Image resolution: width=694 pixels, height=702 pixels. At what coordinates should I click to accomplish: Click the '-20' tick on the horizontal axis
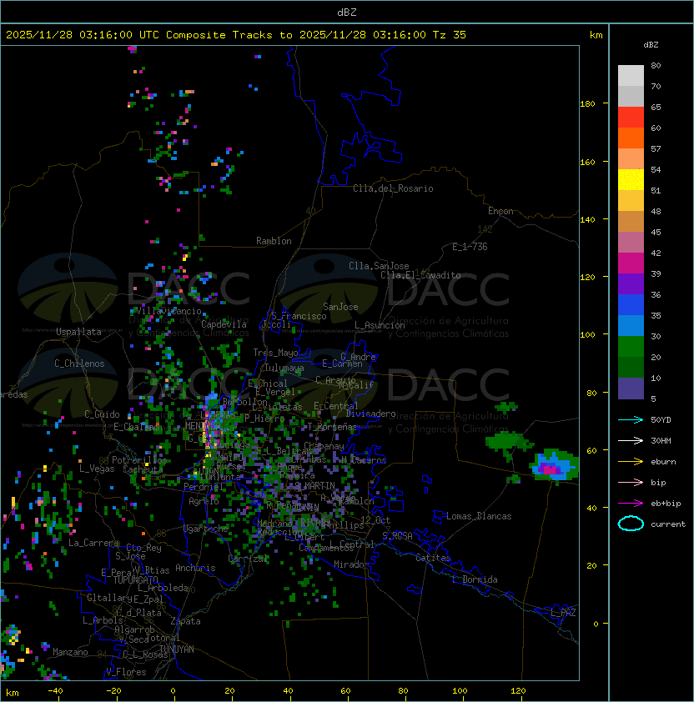click(x=113, y=690)
